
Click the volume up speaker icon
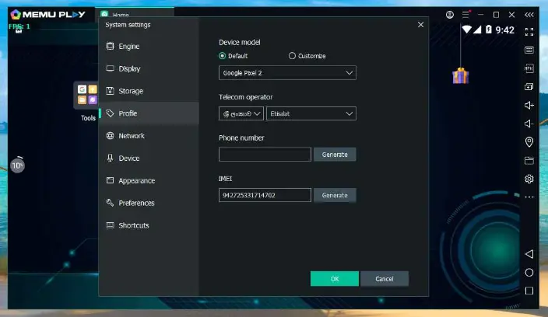[529, 105]
